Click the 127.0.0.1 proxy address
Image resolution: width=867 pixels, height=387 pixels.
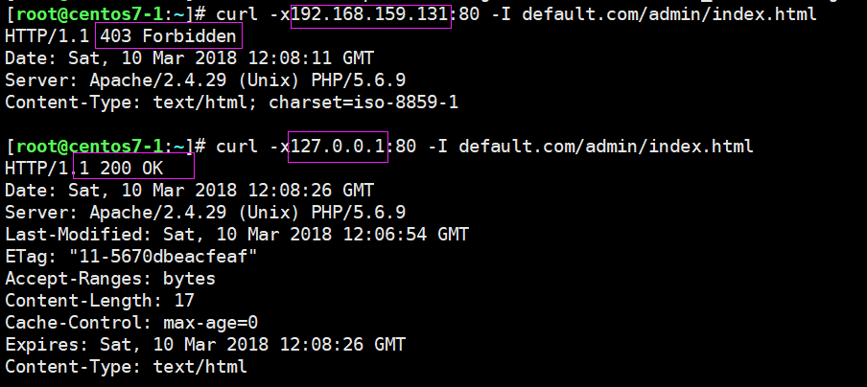click(339, 146)
